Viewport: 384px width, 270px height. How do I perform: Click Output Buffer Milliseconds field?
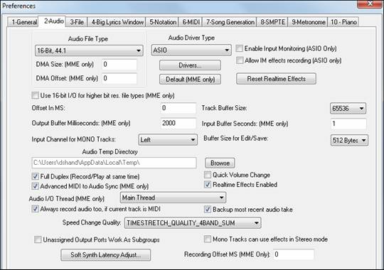pos(178,123)
